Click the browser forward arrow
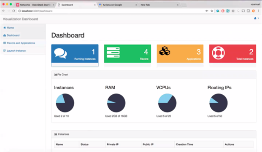 8,11
